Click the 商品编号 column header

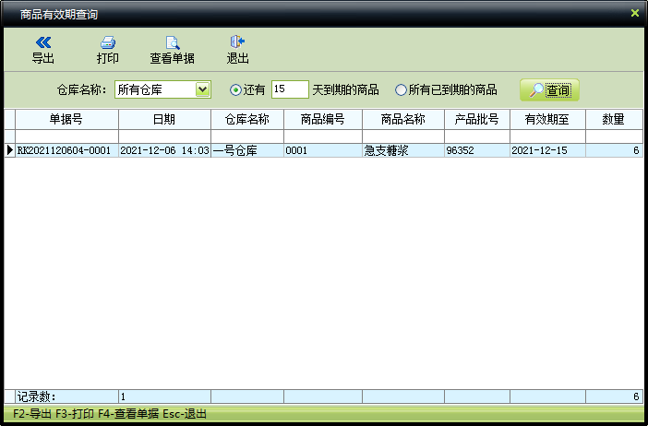coord(323,119)
